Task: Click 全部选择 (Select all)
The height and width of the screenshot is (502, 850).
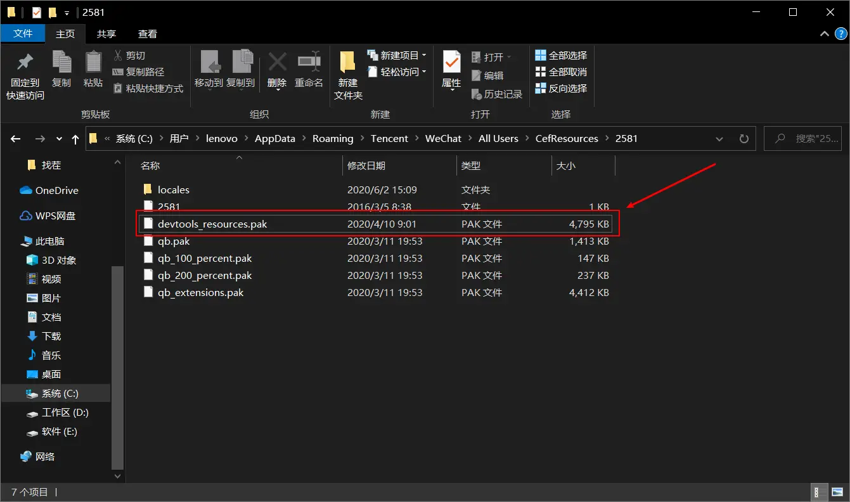Action: tap(561, 56)
